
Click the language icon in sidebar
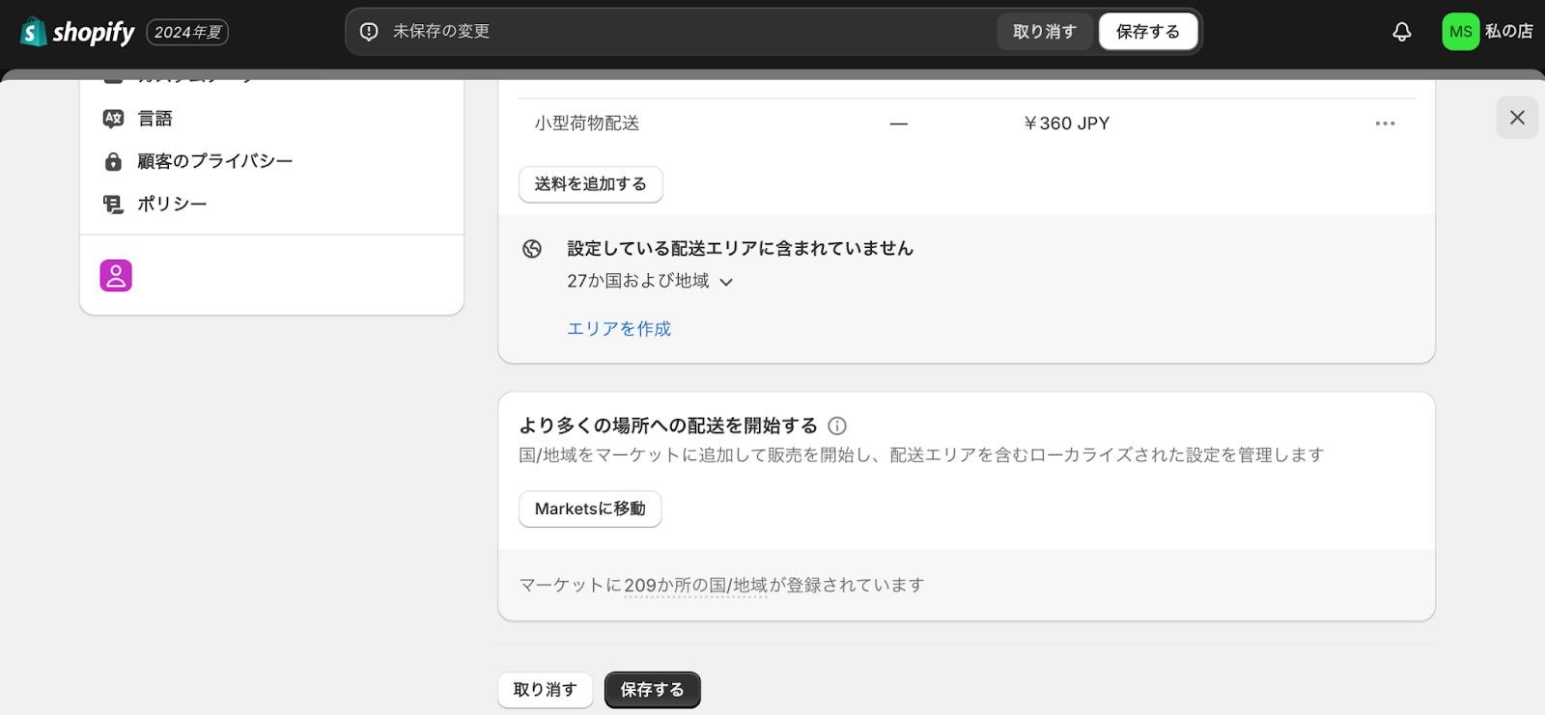click(x=113, y=119)
